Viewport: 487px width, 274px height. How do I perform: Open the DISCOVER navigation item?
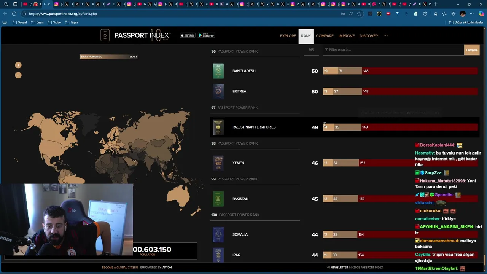369,36
